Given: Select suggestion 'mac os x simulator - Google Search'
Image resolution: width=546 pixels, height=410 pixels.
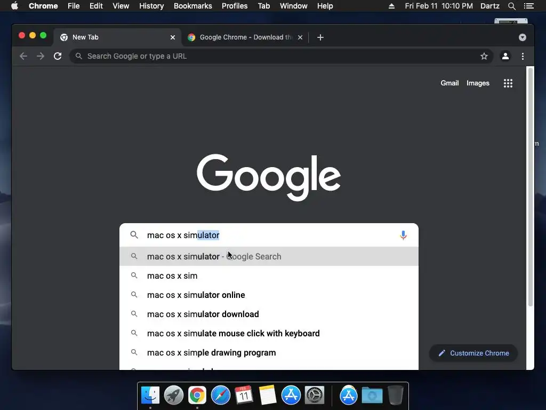Looking at the screenshot, I should [x=269, y=257].
